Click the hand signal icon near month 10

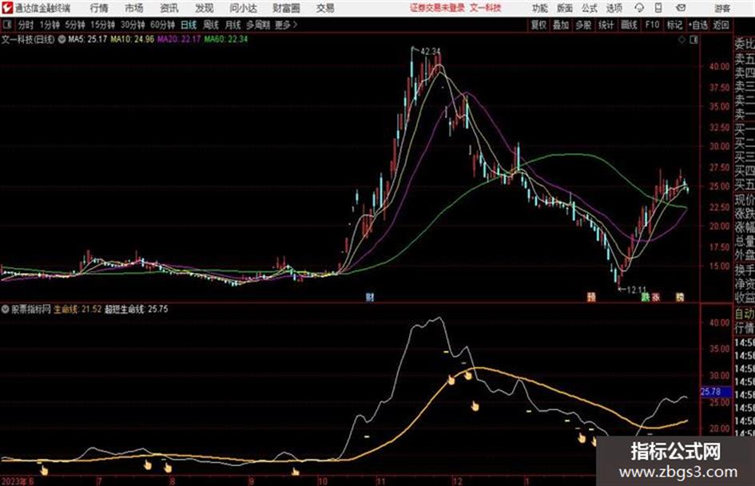click(x=295, y=471)
